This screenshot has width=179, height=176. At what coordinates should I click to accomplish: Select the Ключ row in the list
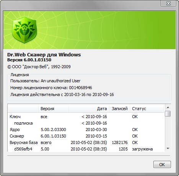point(86,117)
